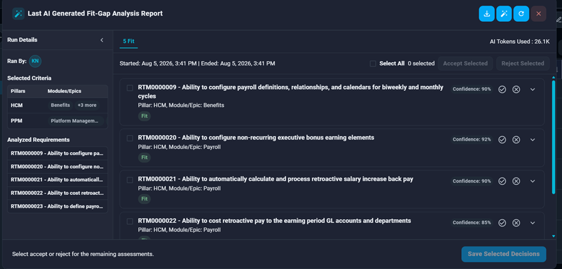Screen dimensions: 562x269
Task: Expand RTM0000022 details with the chevron
Action: tap(533, 223)
